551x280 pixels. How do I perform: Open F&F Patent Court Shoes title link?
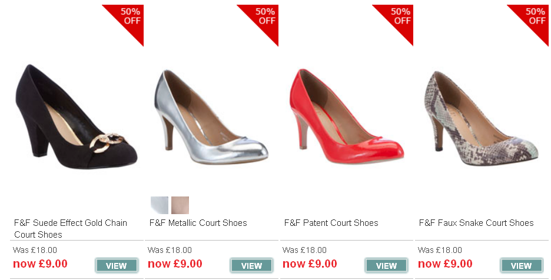[331, 223]
